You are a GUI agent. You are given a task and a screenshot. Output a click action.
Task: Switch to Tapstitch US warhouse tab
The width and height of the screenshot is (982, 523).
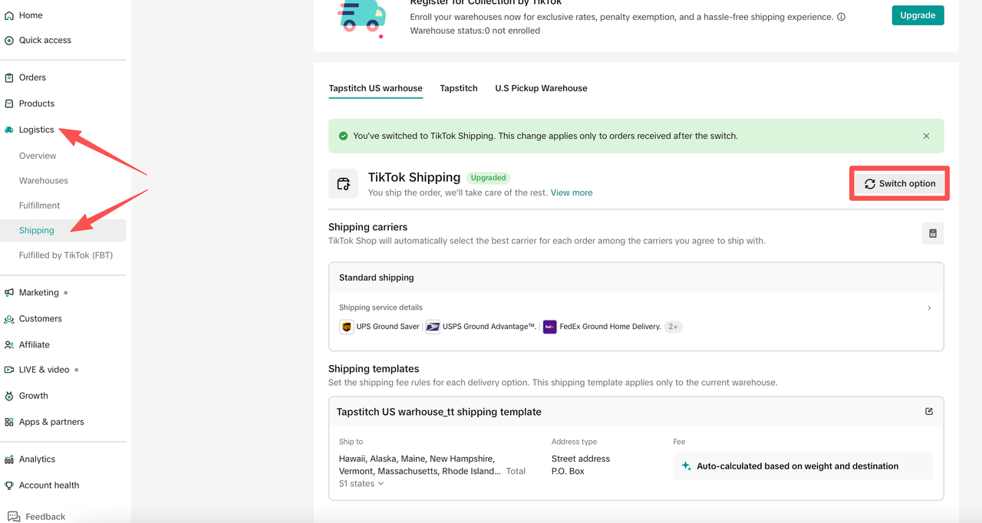click(376, 88)
